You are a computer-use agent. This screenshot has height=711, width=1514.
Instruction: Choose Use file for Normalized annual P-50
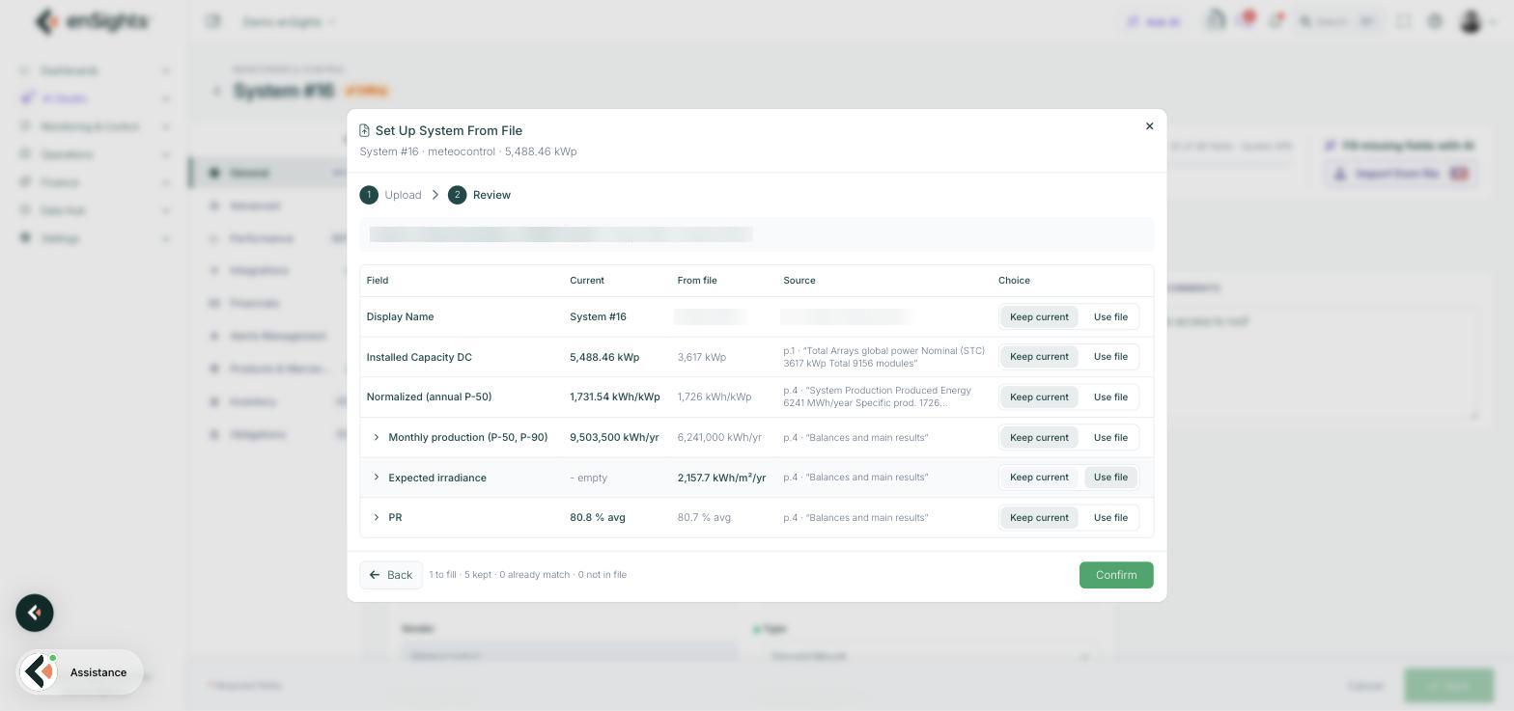tap(1110, 397)
